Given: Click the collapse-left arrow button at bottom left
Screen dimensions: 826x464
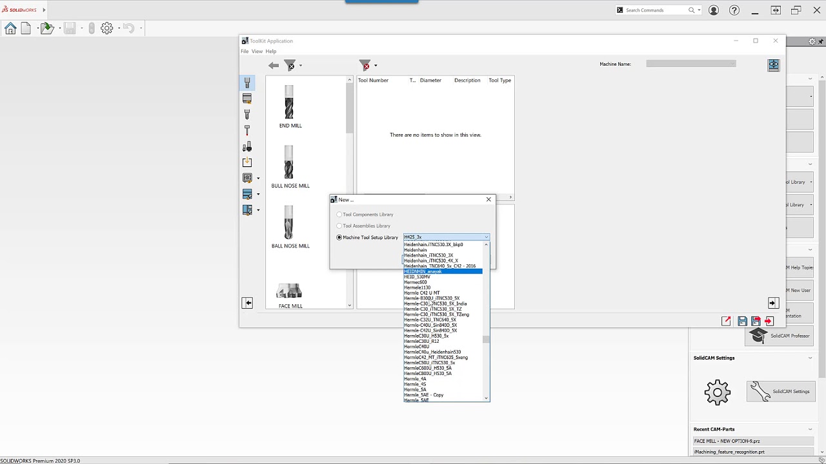Looking at the screenshot, I should click(x=247, y=303).
